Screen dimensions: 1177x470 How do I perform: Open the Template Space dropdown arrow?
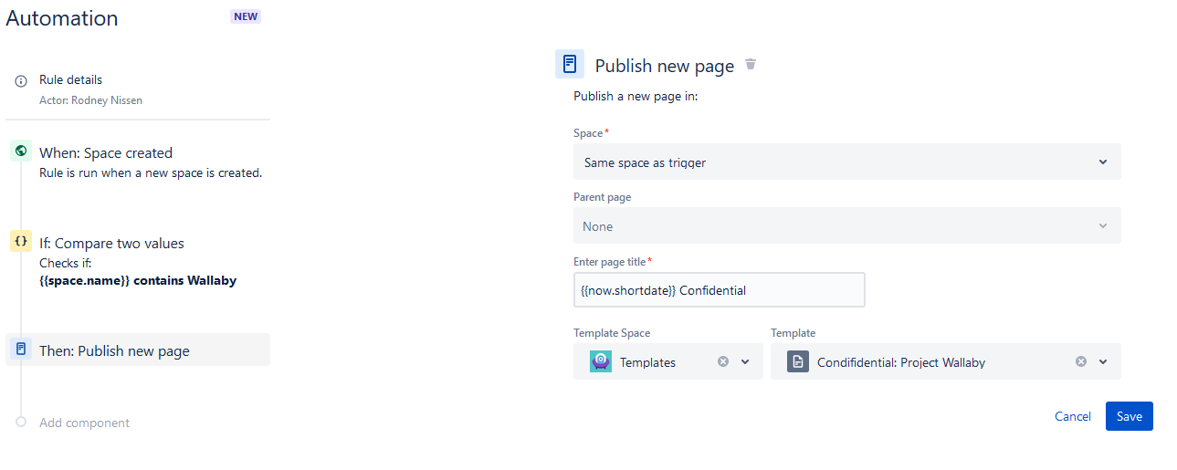pos(745,362)
